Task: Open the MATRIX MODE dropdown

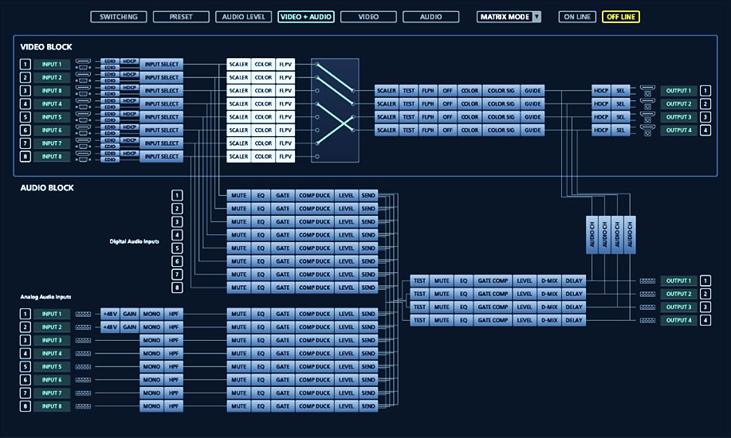Action: click(x=509, y=17)
